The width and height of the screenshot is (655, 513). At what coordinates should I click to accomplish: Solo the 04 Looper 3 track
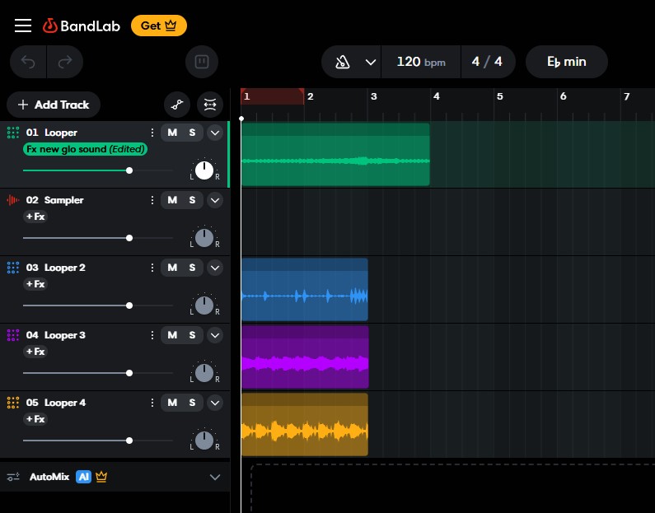point(192,335)
